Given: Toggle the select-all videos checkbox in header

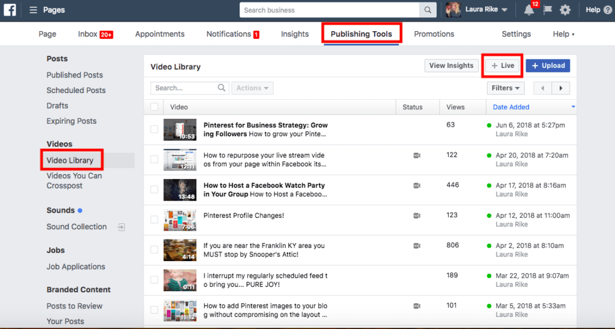Looking at the screenshot, I should [154, 107].
